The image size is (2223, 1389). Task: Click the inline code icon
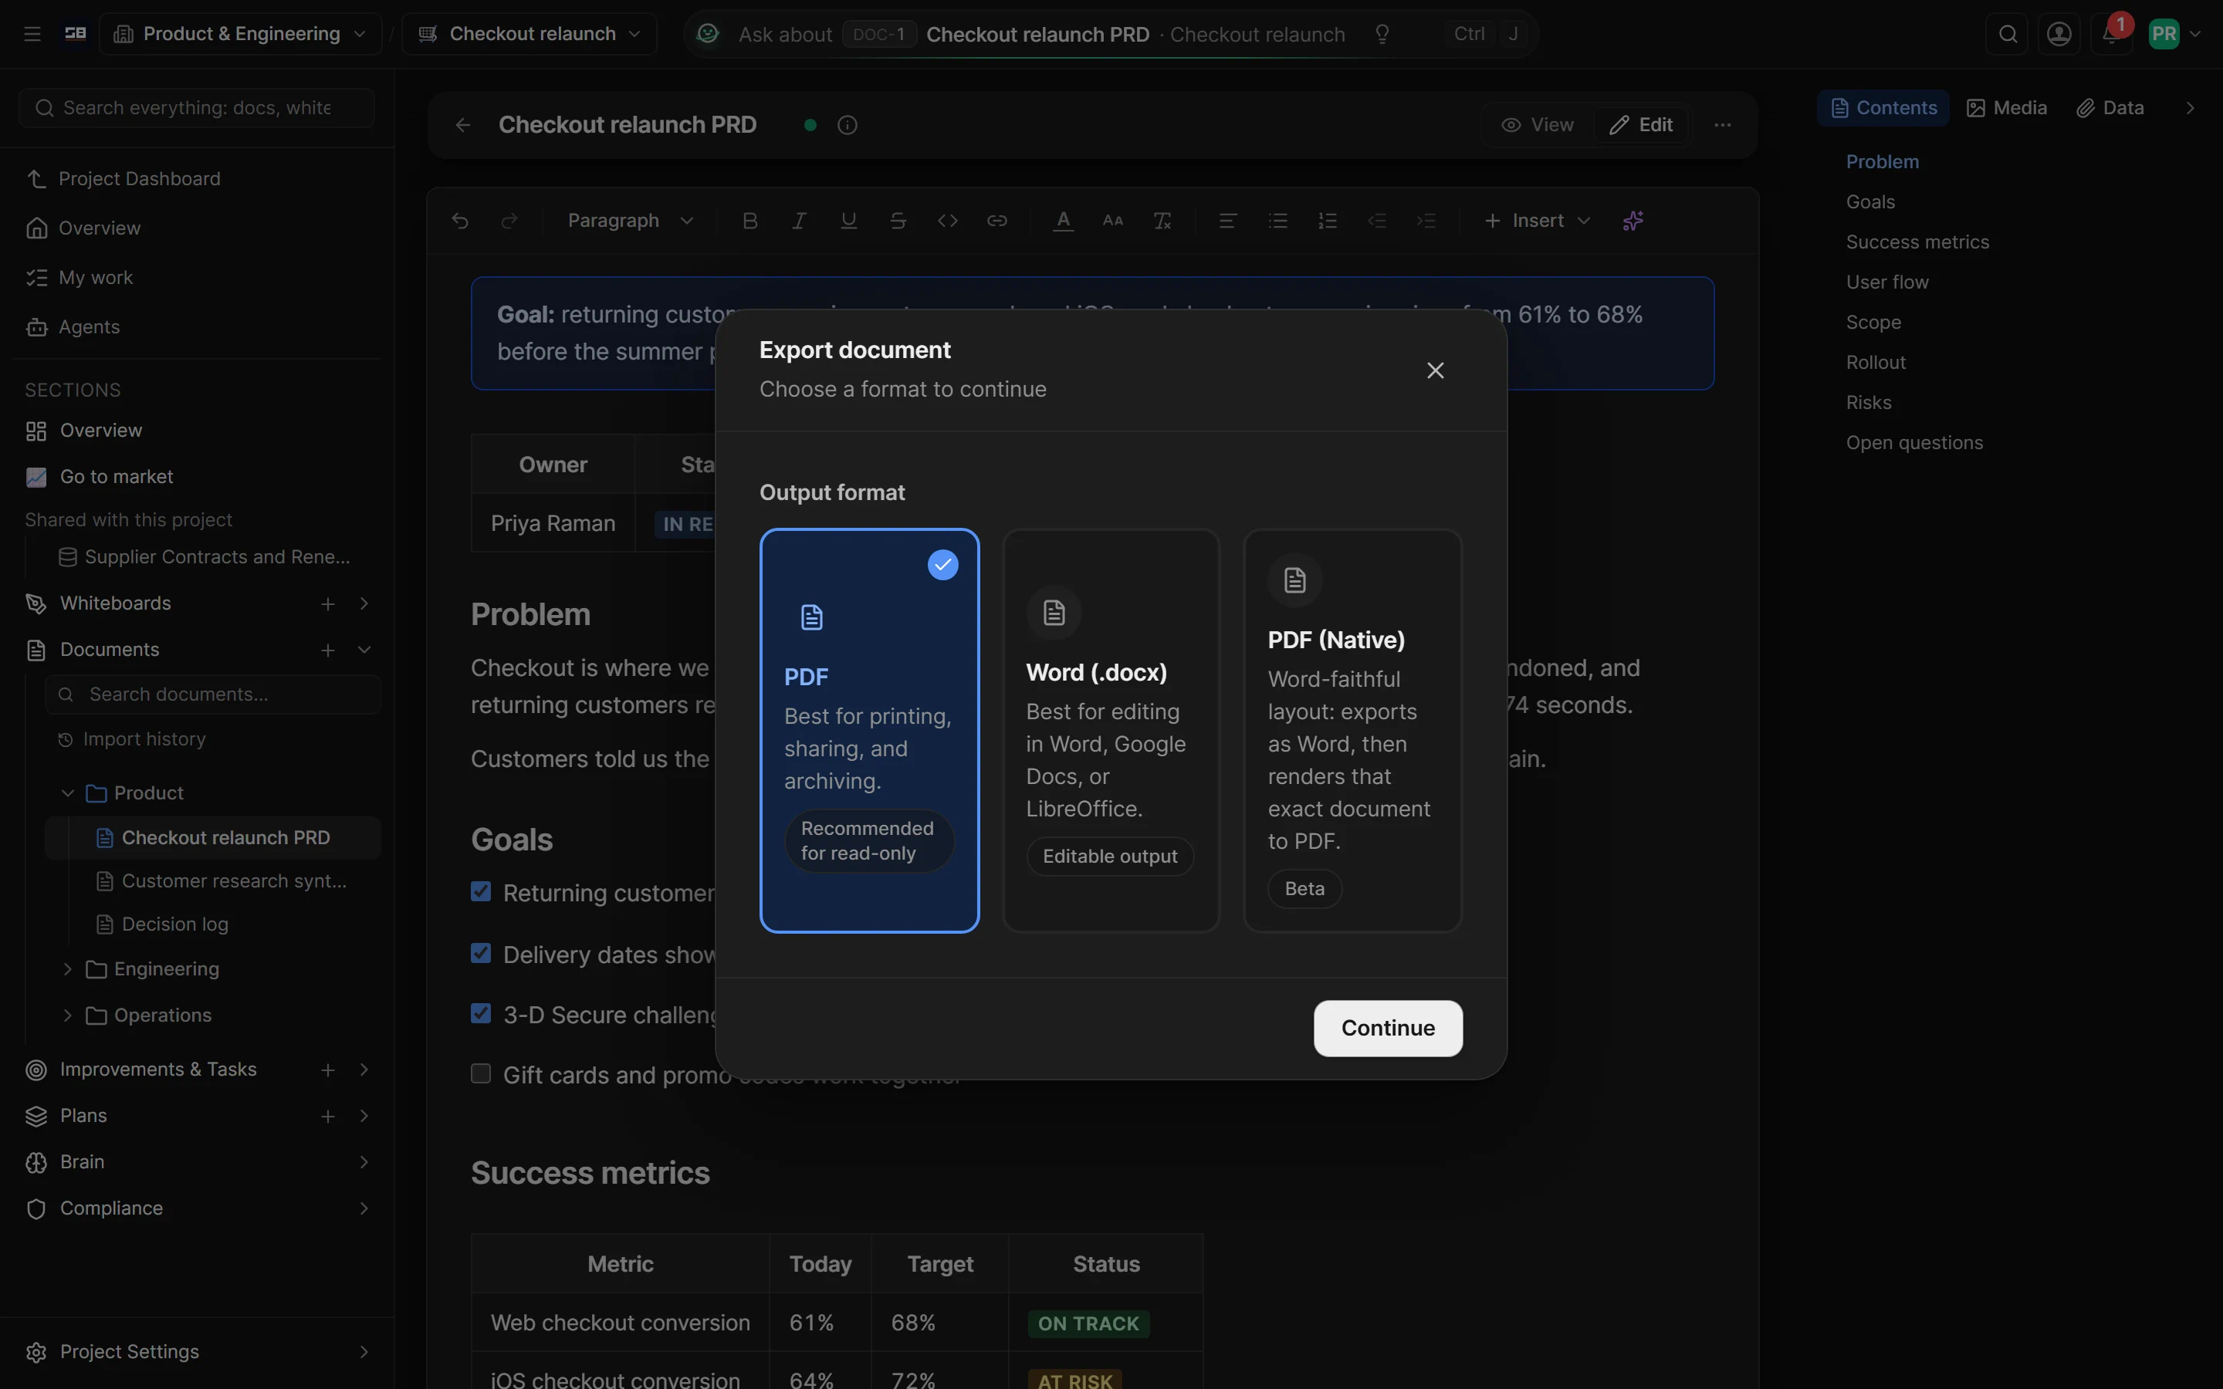[x=948, y=221]
